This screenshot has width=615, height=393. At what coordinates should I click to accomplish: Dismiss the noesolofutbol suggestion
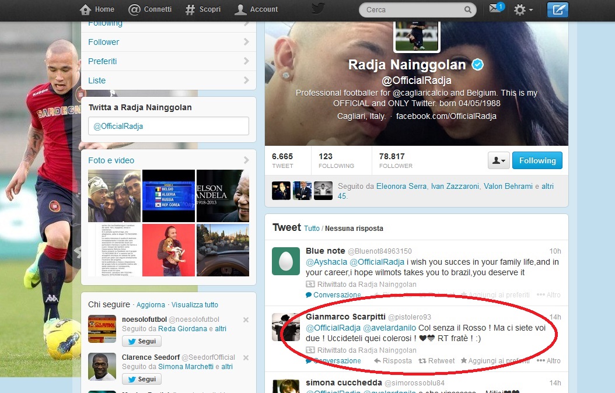click(246, 320)
